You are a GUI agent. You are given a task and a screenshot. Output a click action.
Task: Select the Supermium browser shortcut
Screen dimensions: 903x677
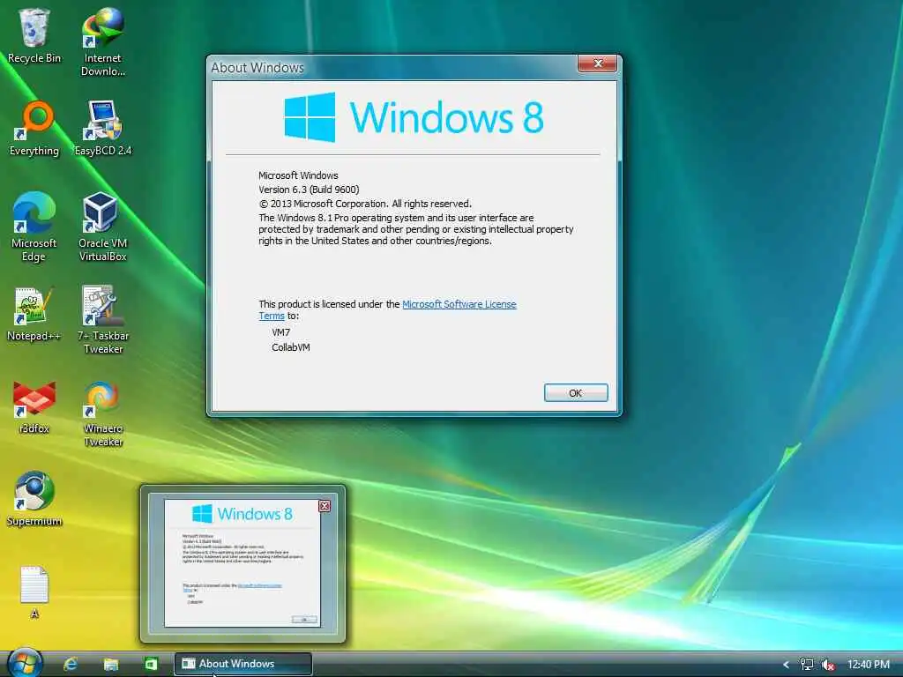tap(34, 499)
